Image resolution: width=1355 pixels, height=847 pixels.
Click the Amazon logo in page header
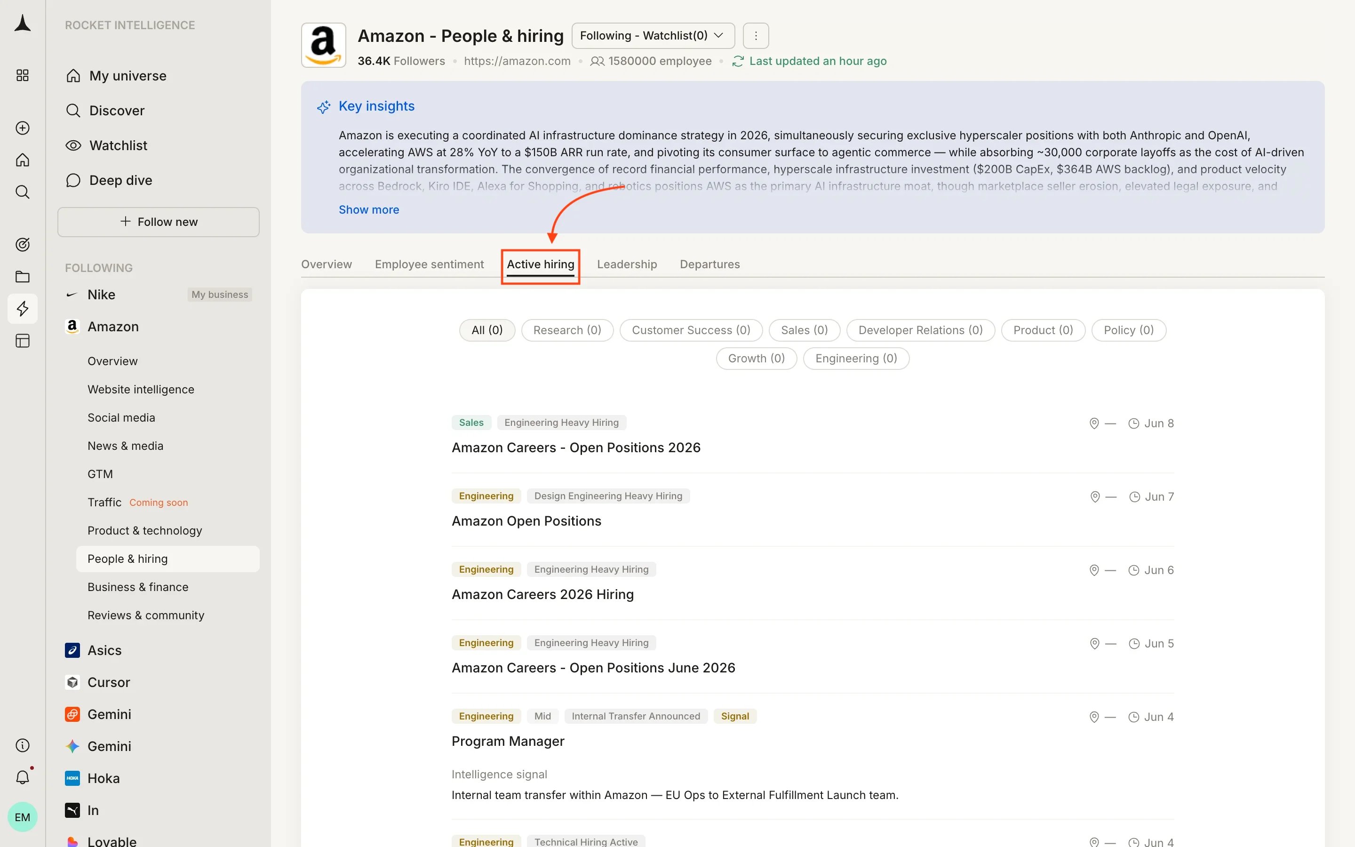point(324,45)
